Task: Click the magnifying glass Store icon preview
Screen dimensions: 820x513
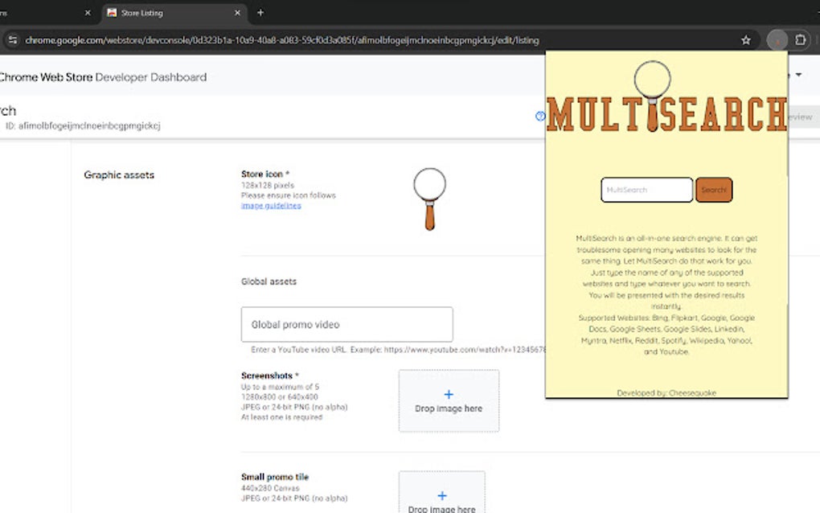Action: [428, 199]
